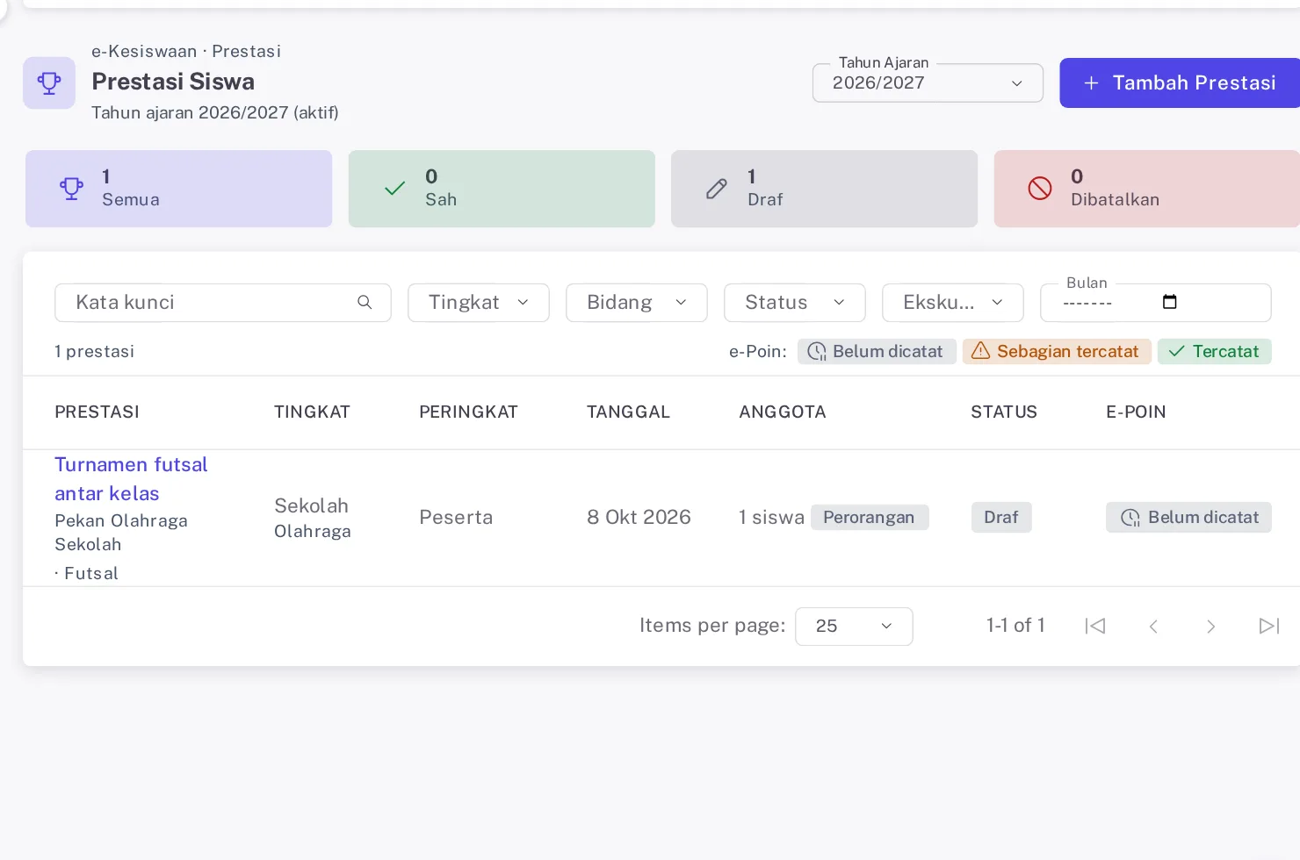
Task: Click the STATUS column header
Action: click(1004, 412)
